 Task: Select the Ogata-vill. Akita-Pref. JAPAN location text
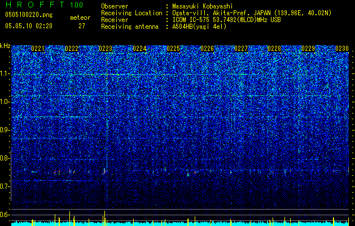tap(251, 13)
